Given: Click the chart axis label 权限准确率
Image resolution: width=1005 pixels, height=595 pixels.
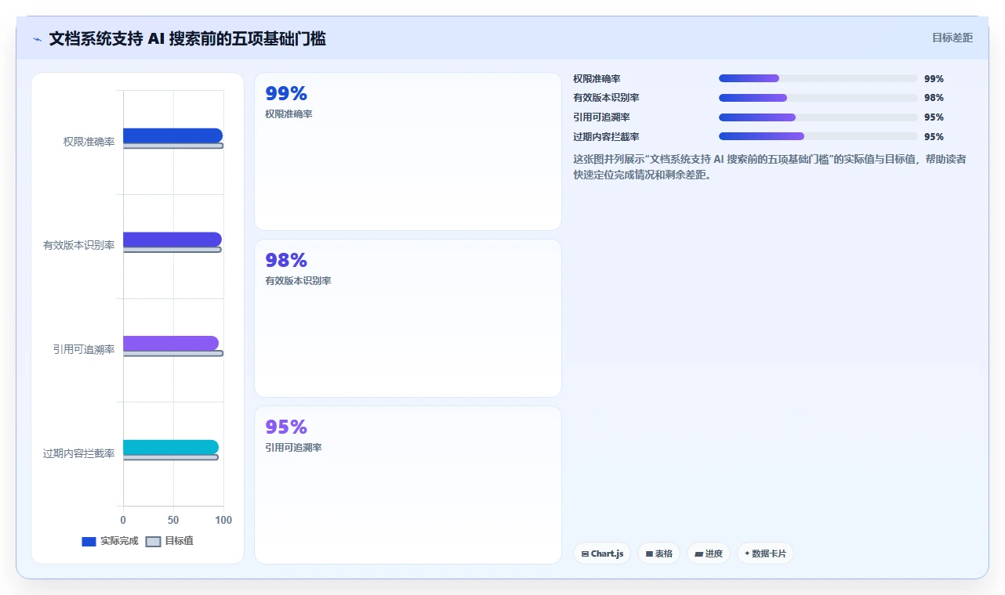Looking at the screenshot, I should (x=89, y=142).
